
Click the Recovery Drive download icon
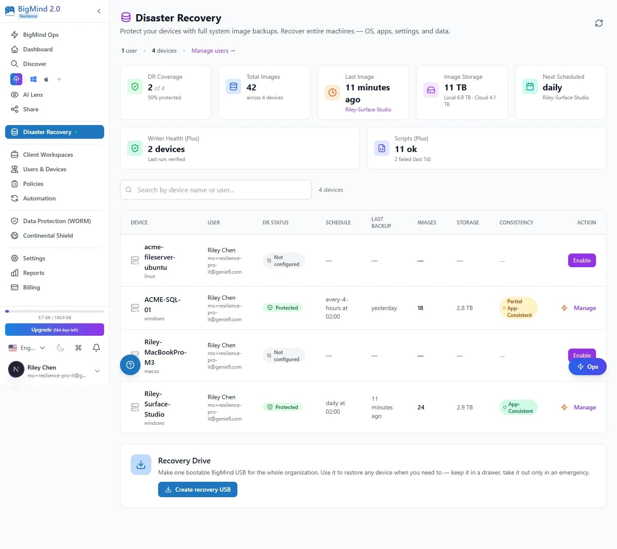141,465
